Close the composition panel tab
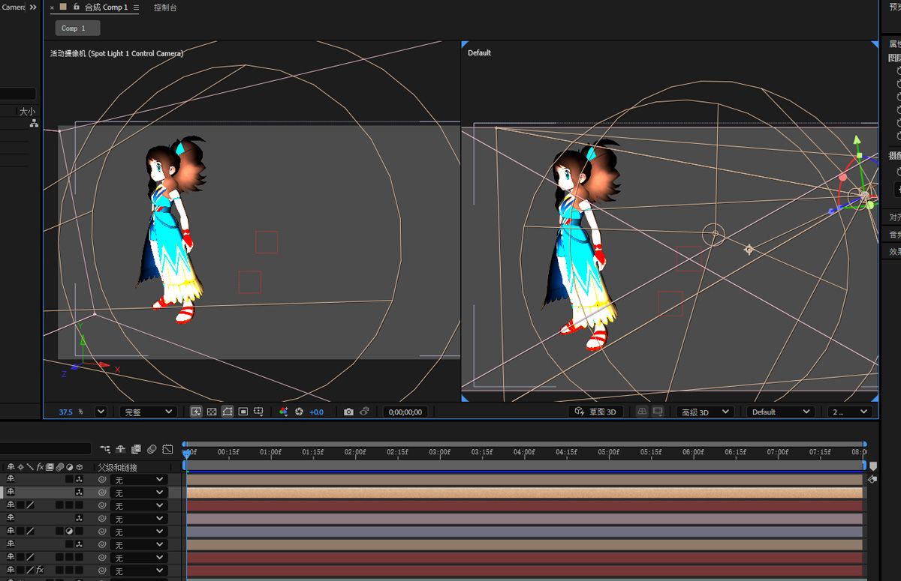Image resolution: width=901 pixels, height=581 pixels. 52,7
